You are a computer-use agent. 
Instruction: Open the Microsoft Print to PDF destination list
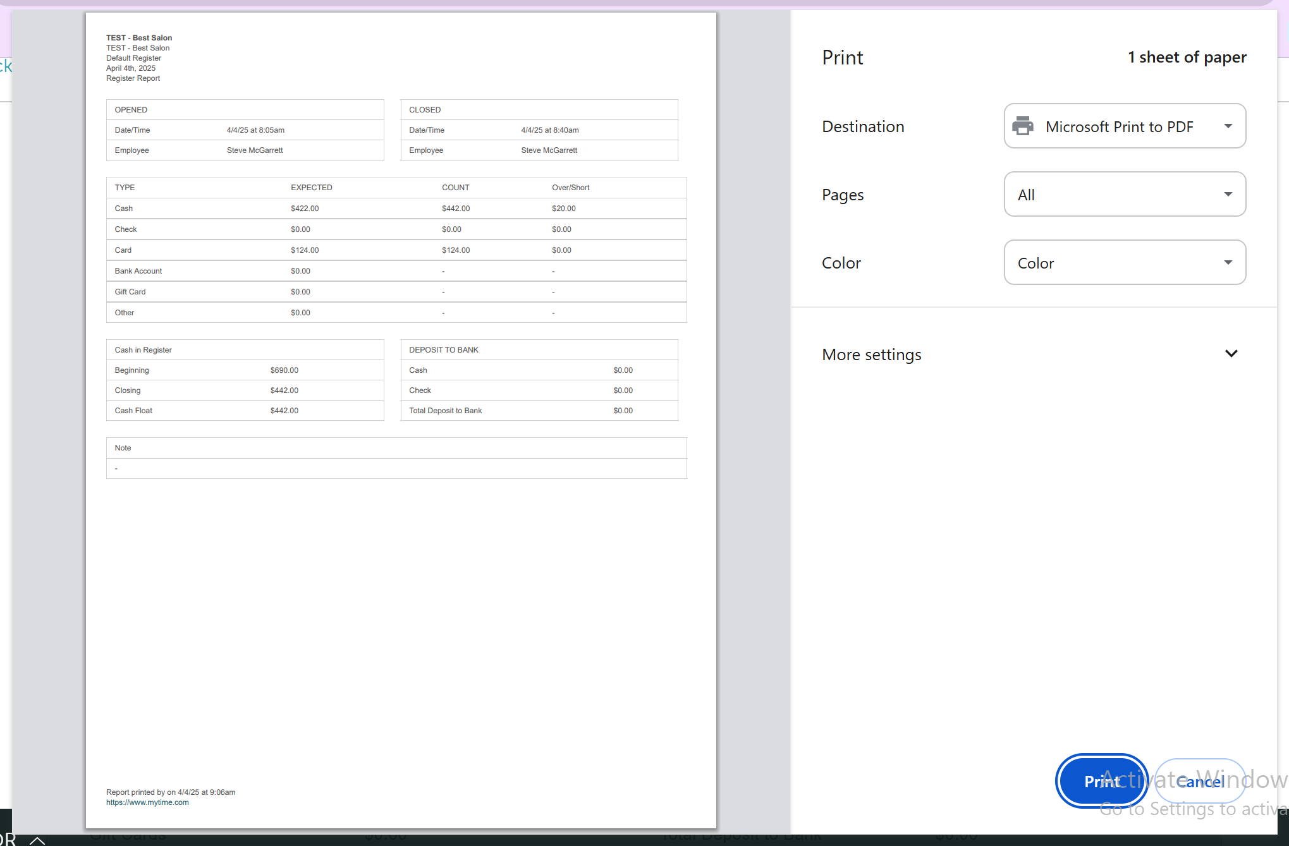pos(1119,126)
